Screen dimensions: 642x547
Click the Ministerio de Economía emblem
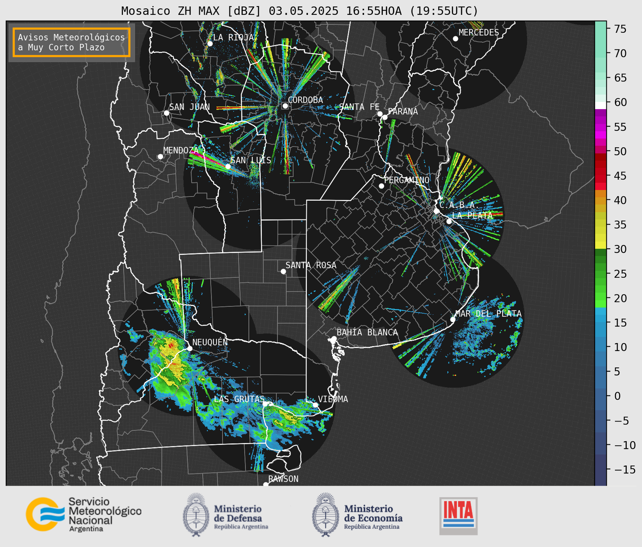[x=325, y=515]
